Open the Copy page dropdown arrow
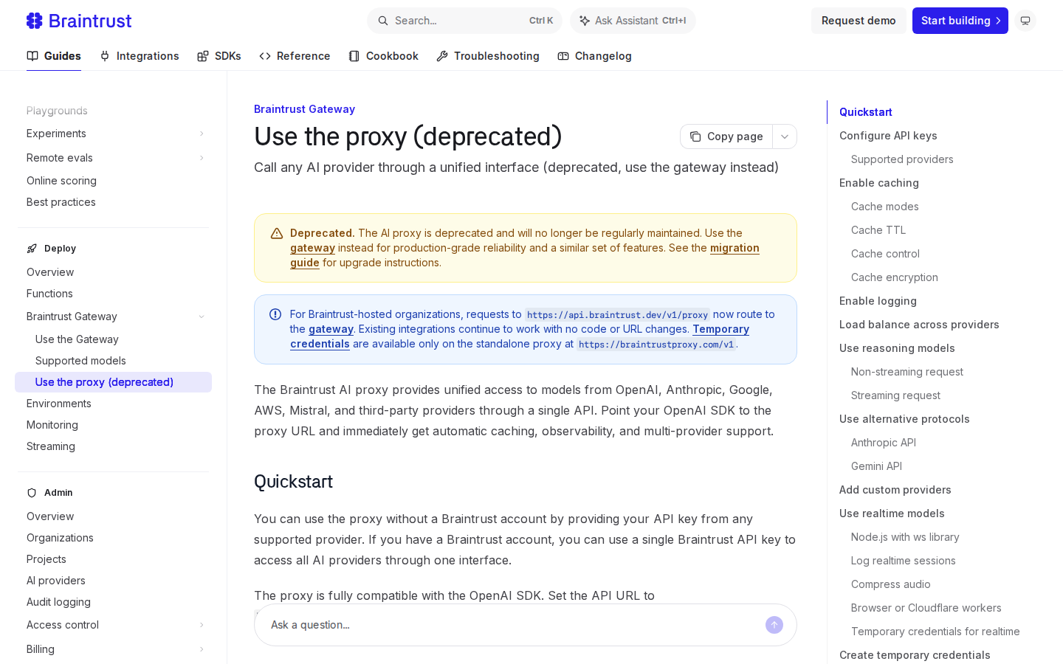Viewport: 1063px width, 664px height. click(785, 136)
